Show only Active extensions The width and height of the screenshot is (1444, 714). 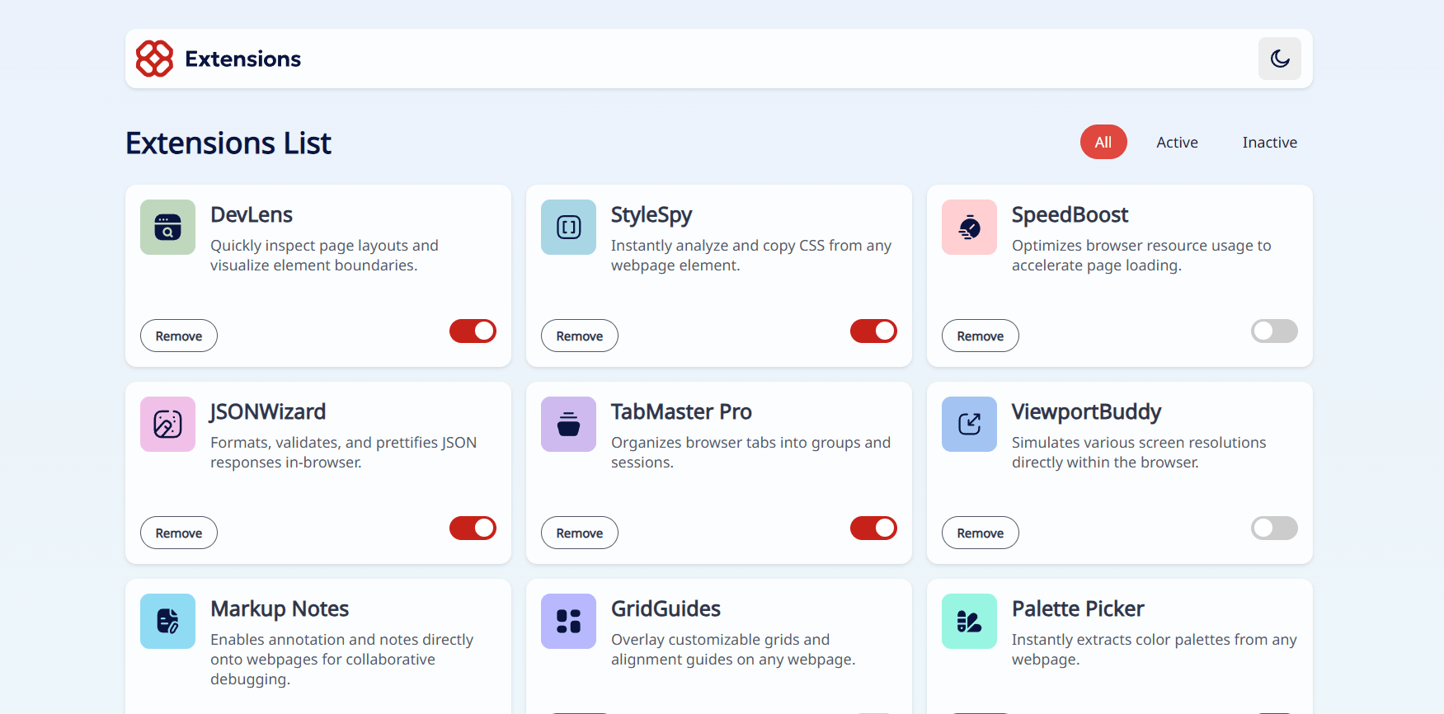point(1177,142)
